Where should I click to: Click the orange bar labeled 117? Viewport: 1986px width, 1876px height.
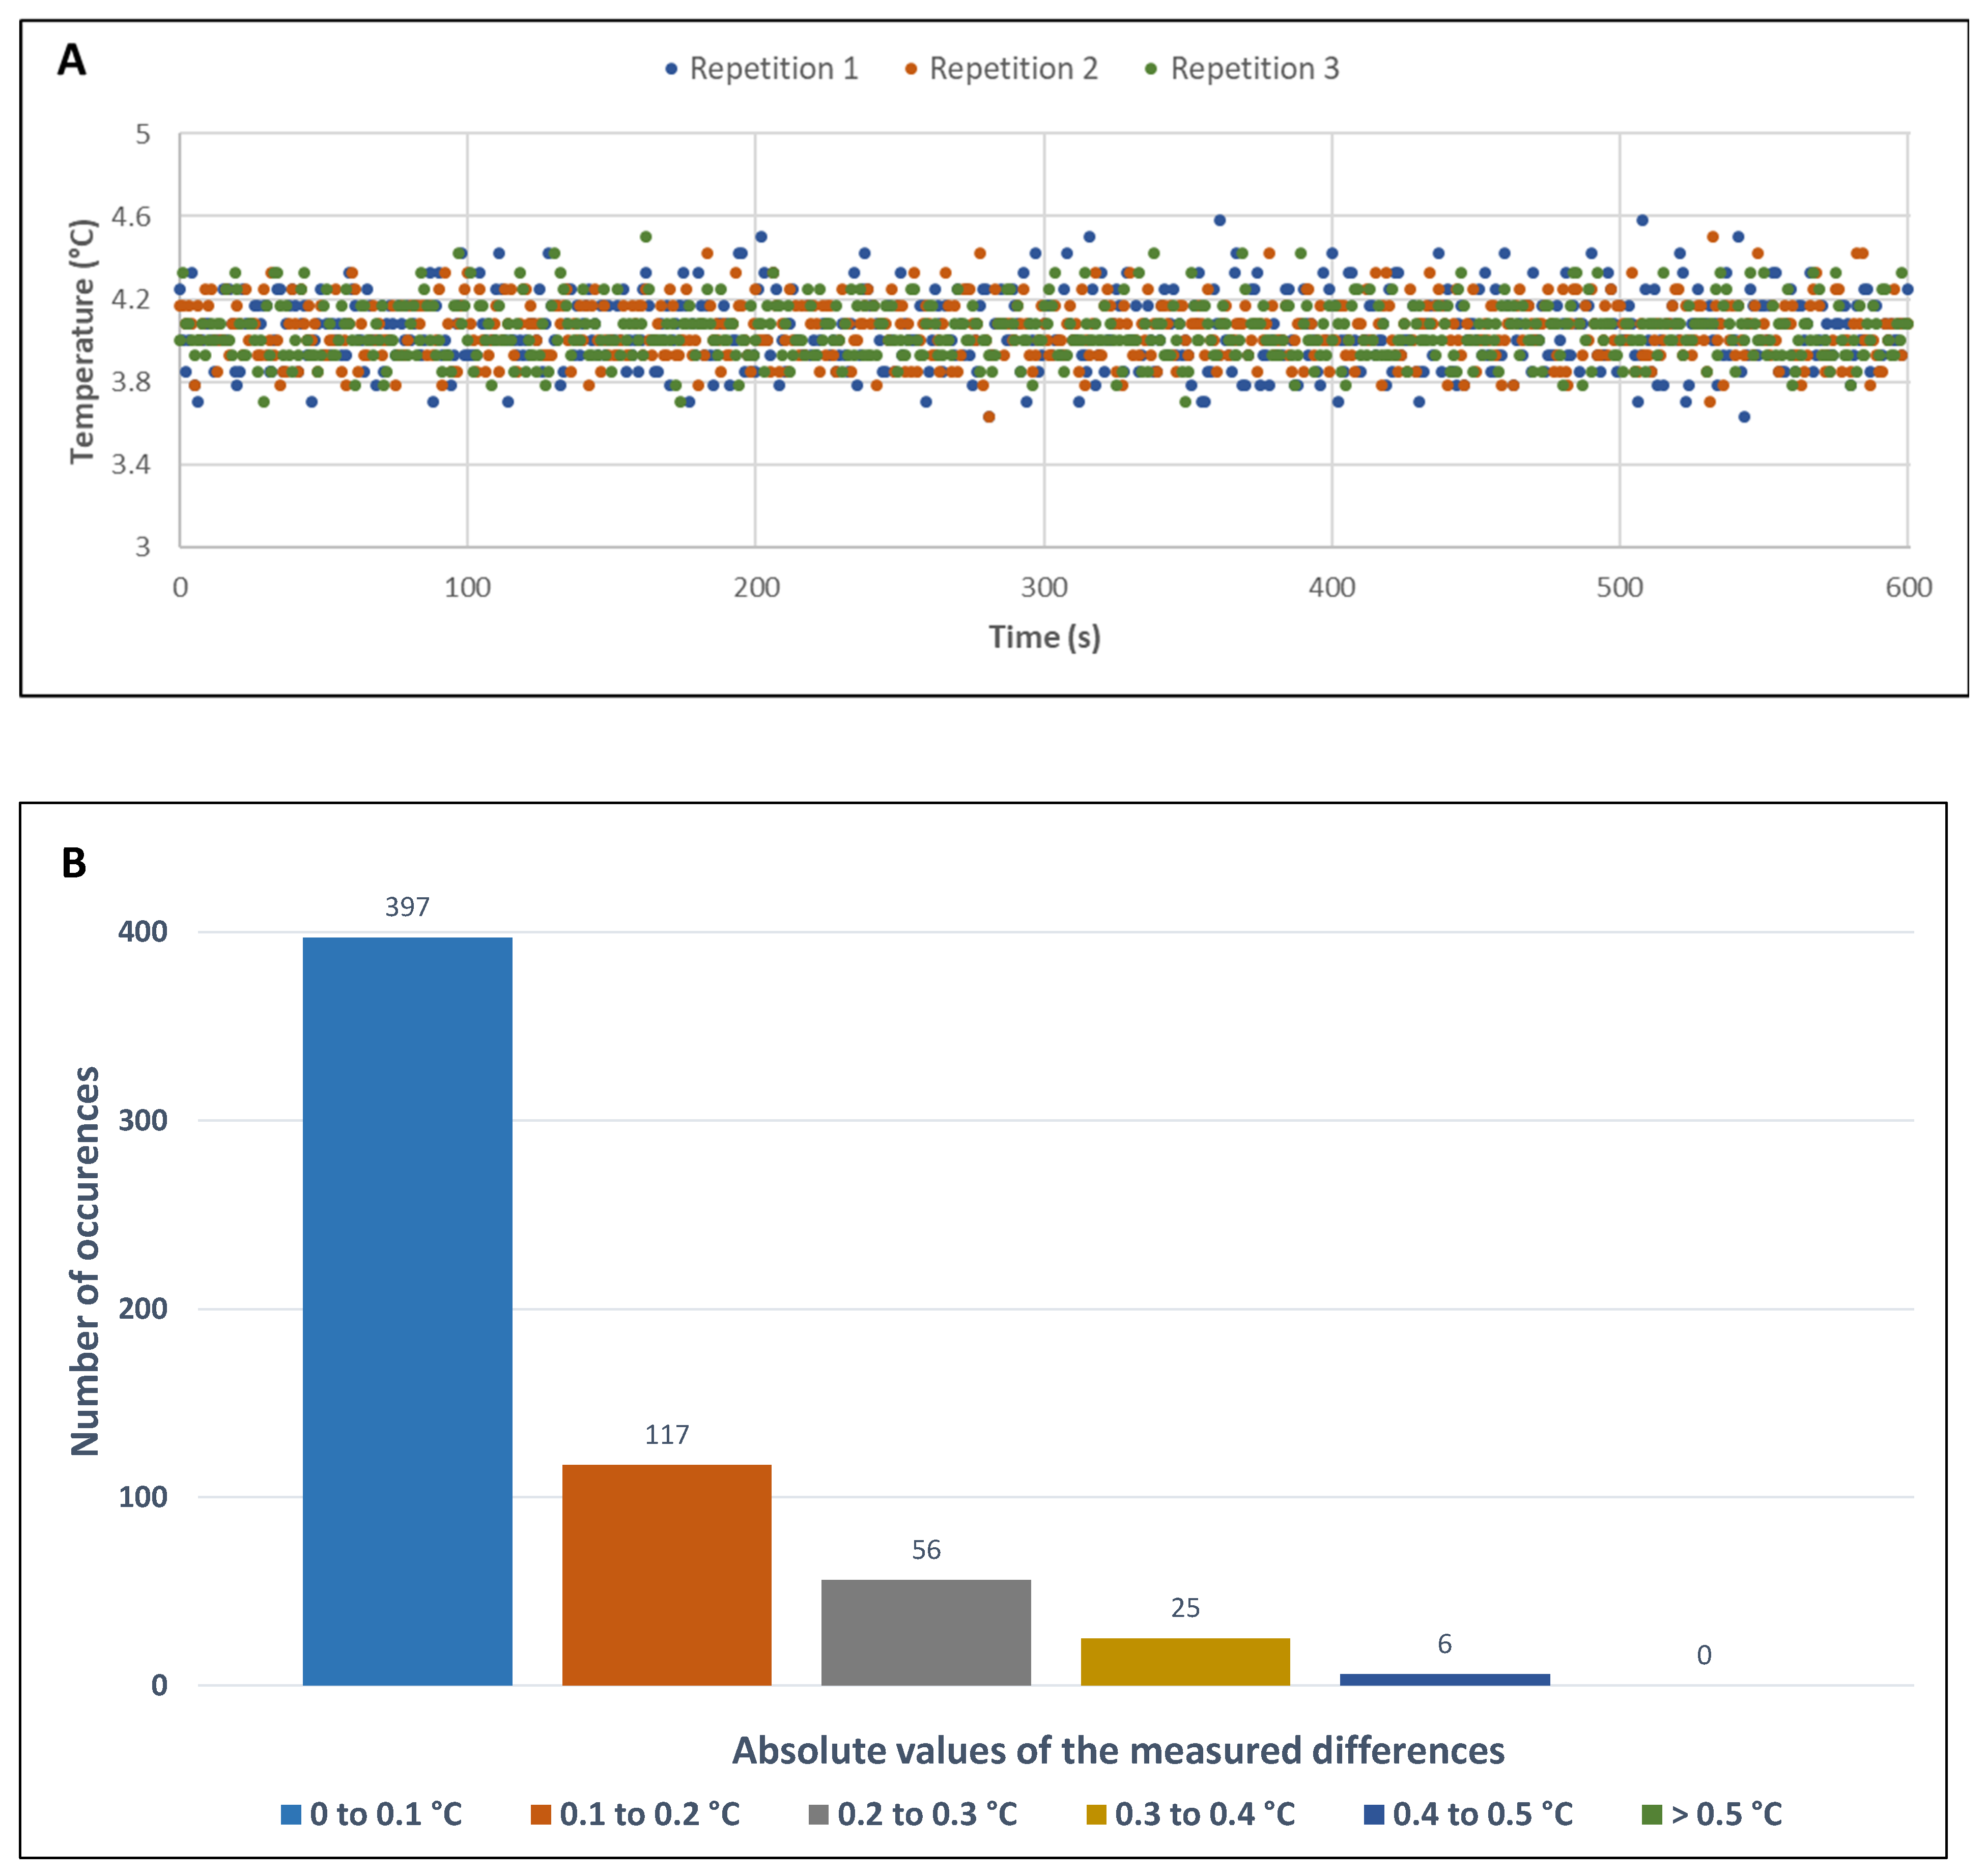pyautogui.click(x=666, y=1574)
